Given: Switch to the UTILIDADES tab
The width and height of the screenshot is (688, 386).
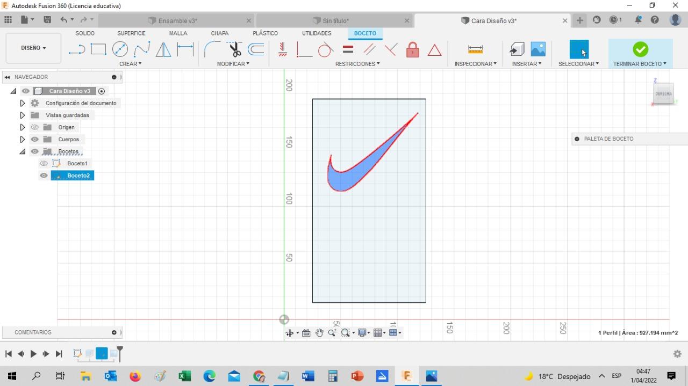Looking at the screenshot, I should point(317,33).
